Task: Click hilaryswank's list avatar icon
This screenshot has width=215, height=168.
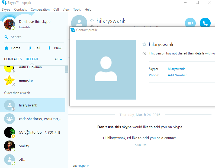Action: [9, 105]
